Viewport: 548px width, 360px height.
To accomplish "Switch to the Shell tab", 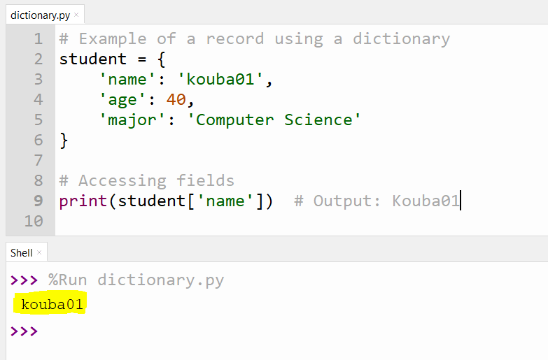I will (x=21, y=253).
